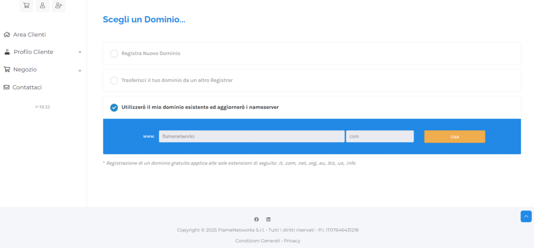Click the cart icon beside Negozio

click(7, 69)
